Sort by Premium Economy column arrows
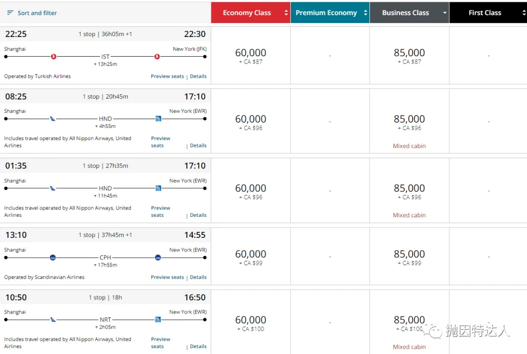527x354 pixels. (365, 13)
